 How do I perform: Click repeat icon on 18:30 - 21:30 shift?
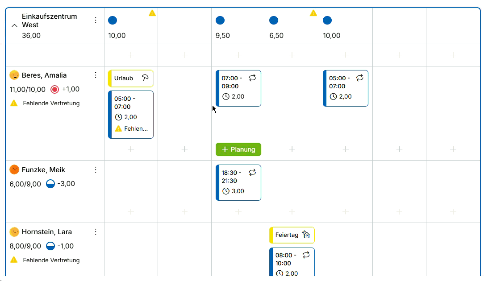tap(253, 173)
